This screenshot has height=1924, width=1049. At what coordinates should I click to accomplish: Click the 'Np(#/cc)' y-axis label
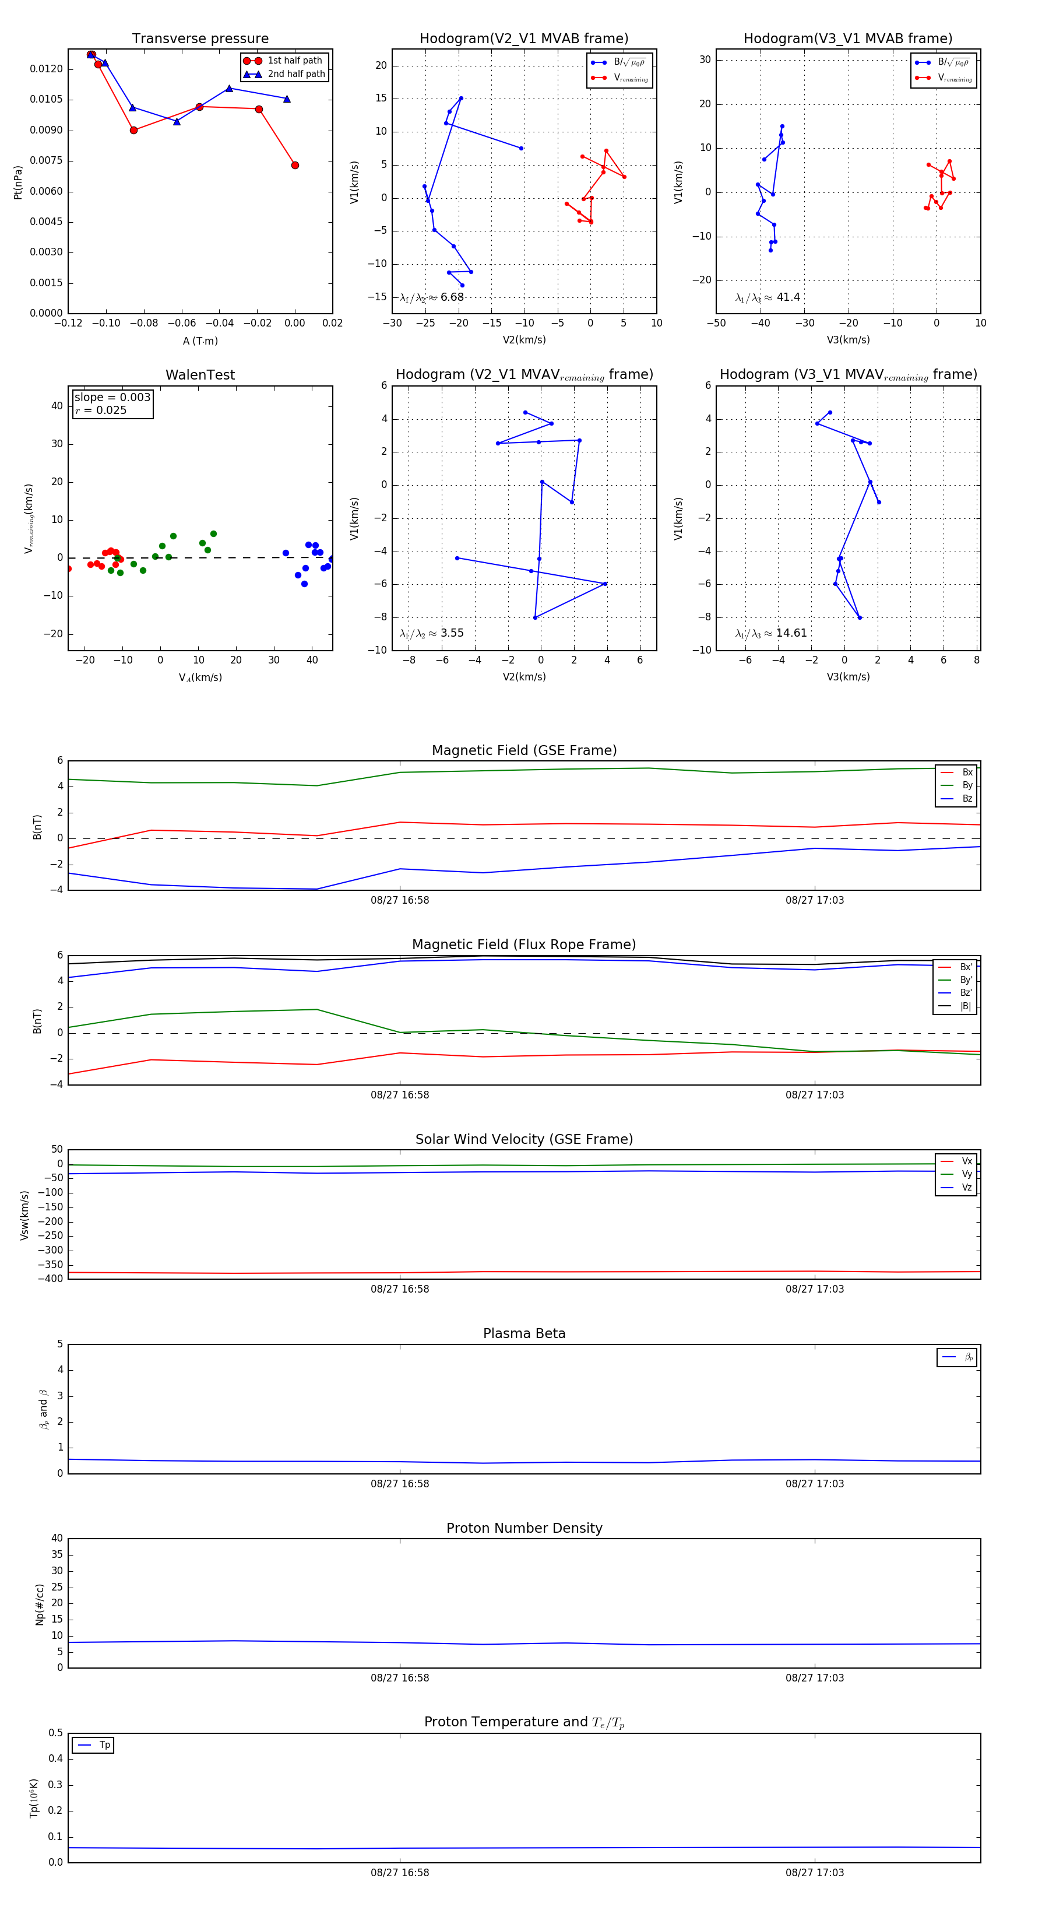click(x=40, y=1604)
